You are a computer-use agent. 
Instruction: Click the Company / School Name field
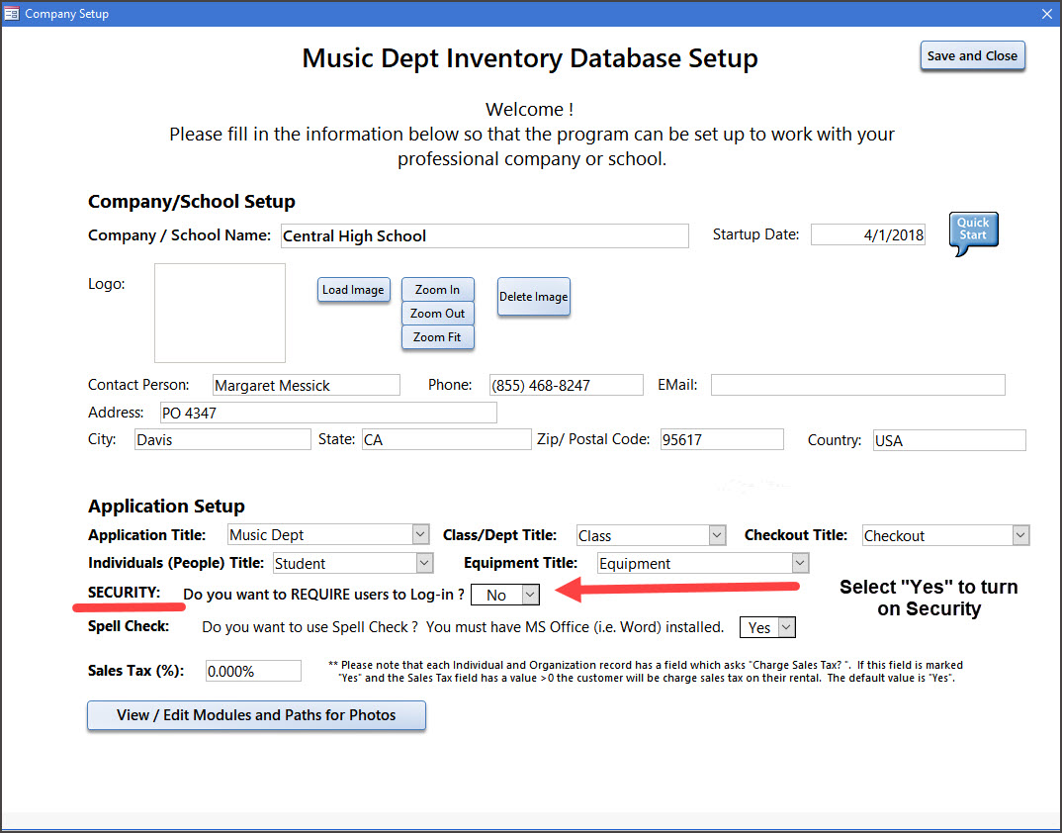point(483,235)
